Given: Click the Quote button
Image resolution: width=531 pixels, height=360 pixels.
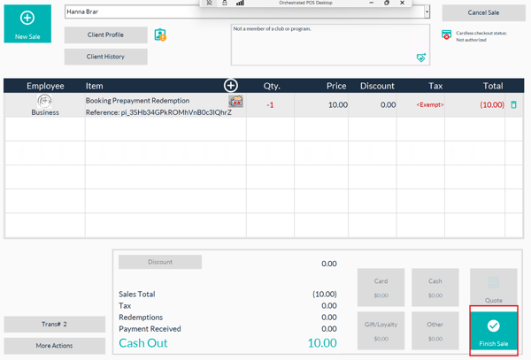Looking at the screenshot, I should [493, 287].
